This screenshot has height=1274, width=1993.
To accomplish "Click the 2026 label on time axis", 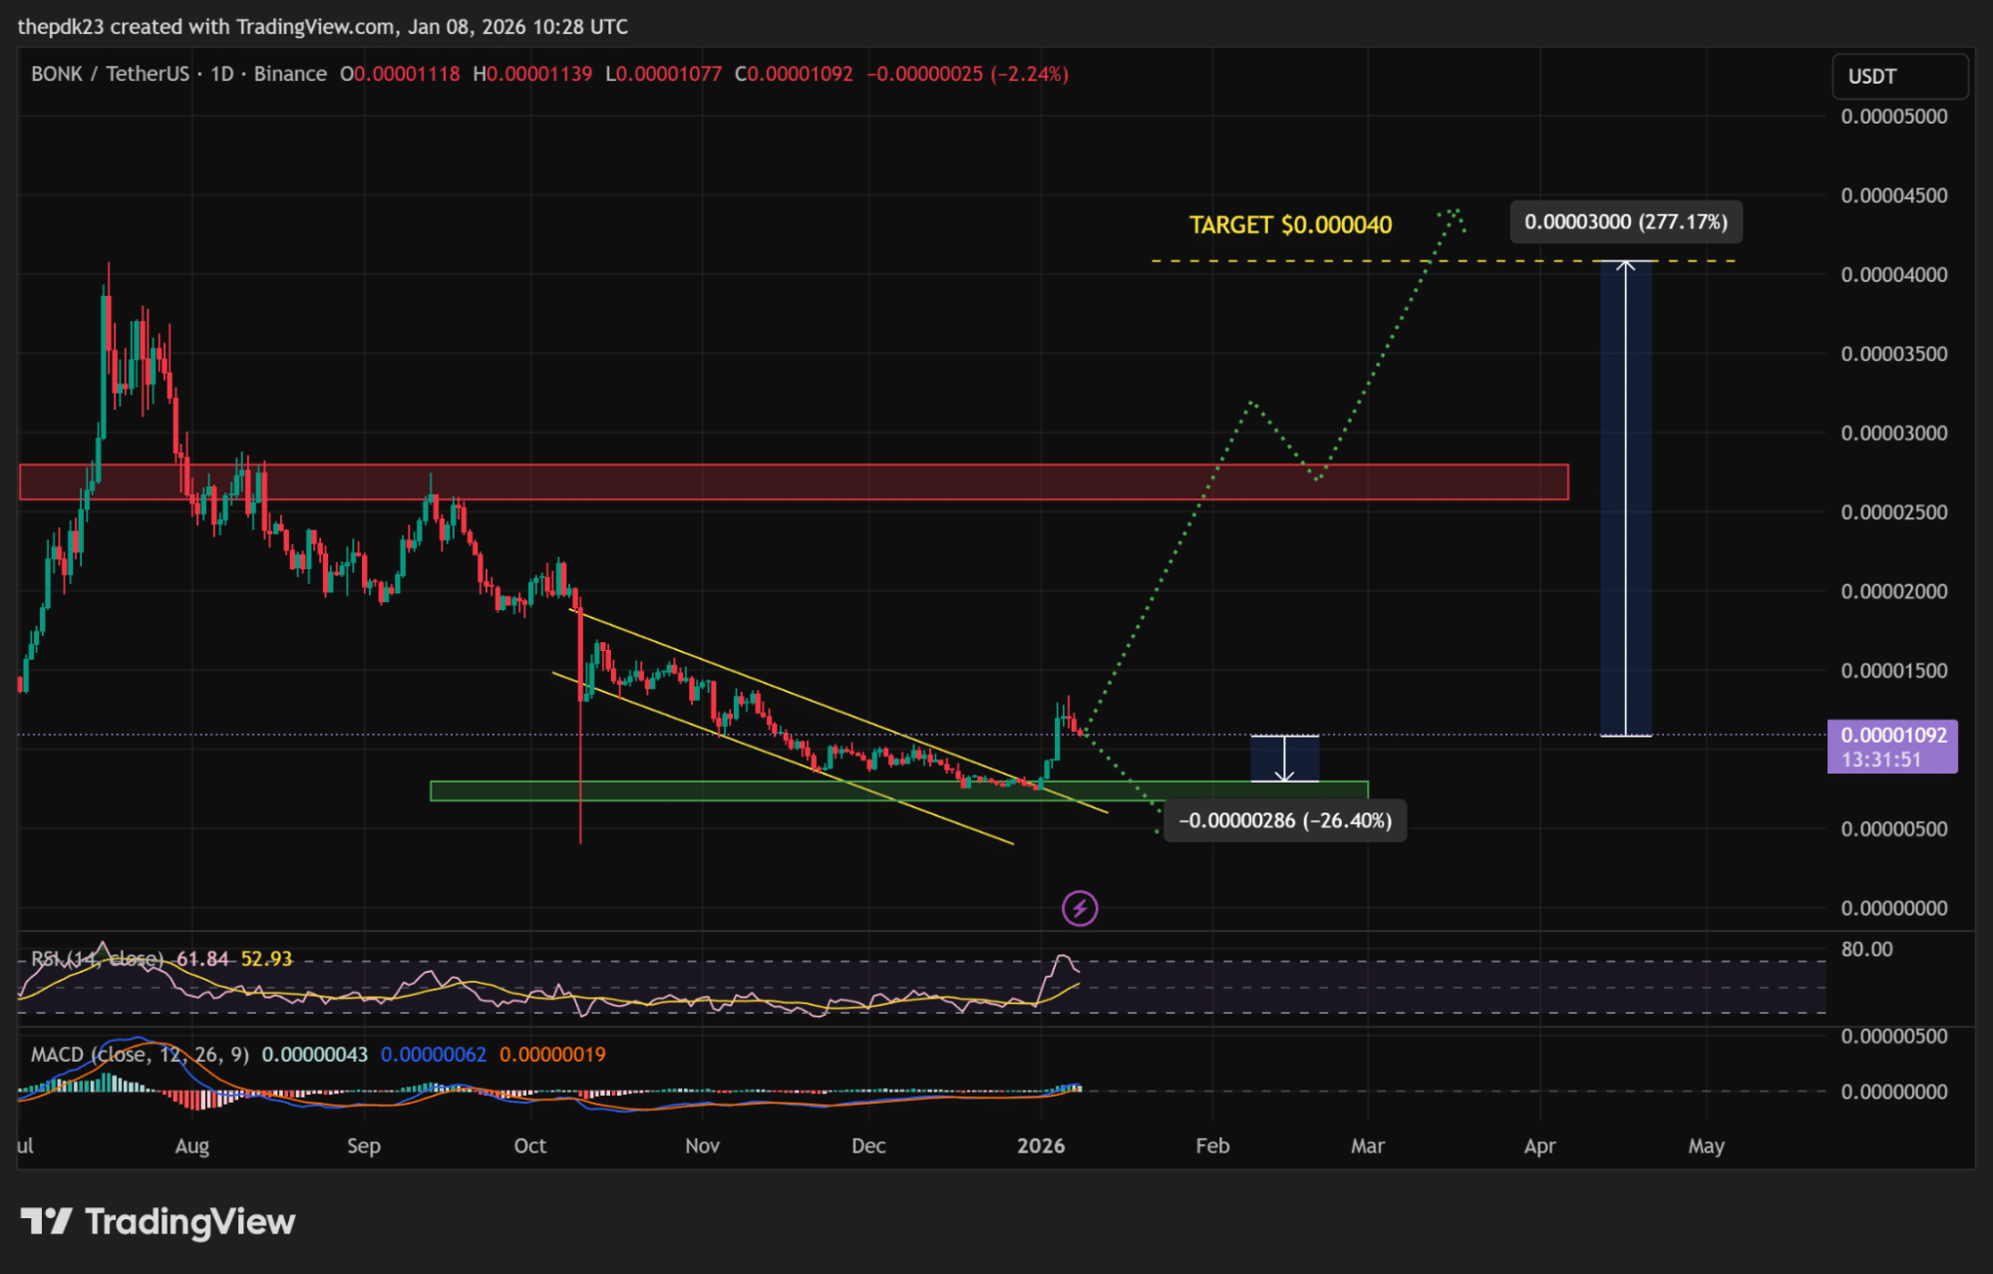I will [x=1041, y=1146].
